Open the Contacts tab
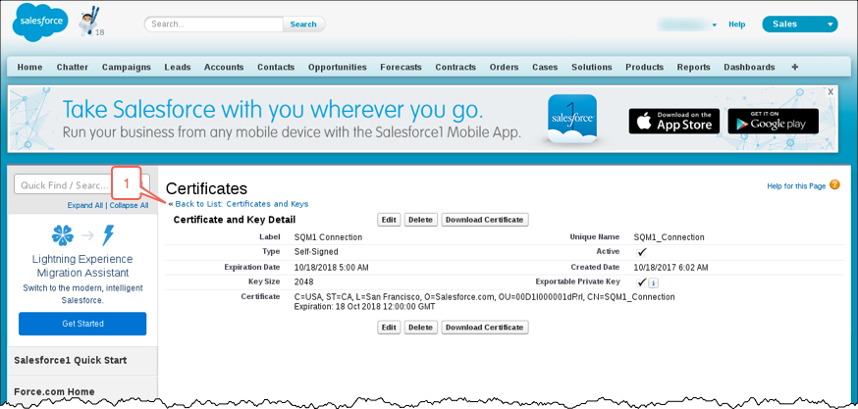Image resolution: width=858 pixels, height=409 pixels. 276,67
